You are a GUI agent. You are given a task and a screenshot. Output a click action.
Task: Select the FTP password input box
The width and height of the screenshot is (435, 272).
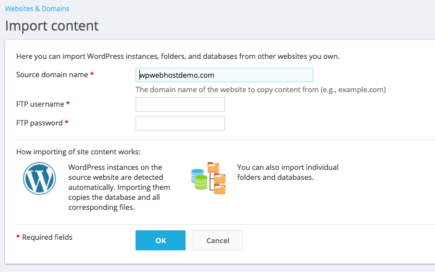[x=180, y=123]
